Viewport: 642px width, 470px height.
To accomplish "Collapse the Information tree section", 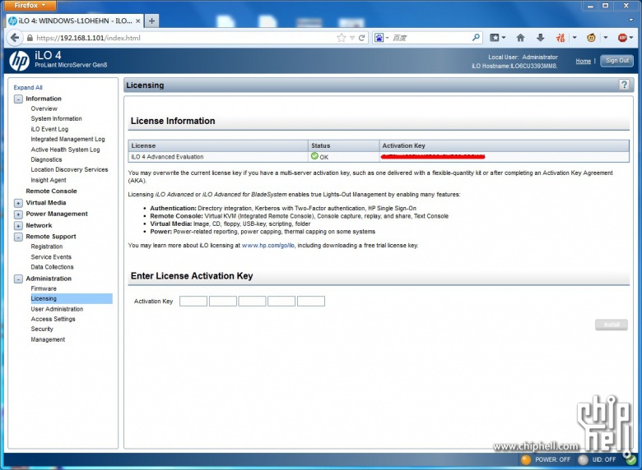I will (18, 99).
